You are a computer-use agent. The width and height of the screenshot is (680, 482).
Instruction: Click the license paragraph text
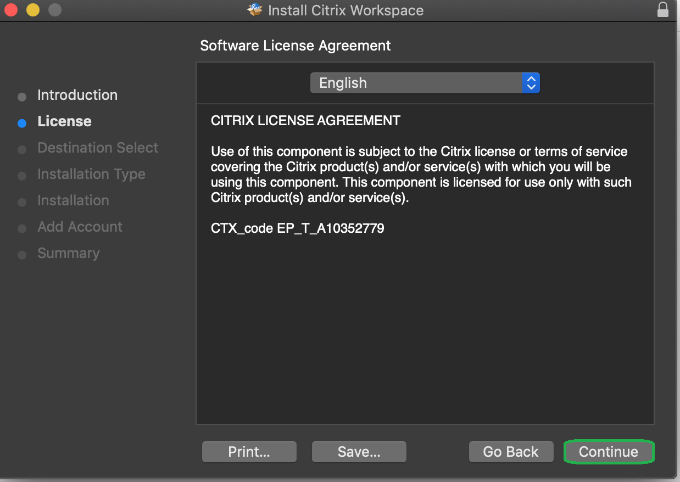click(421, 174)
